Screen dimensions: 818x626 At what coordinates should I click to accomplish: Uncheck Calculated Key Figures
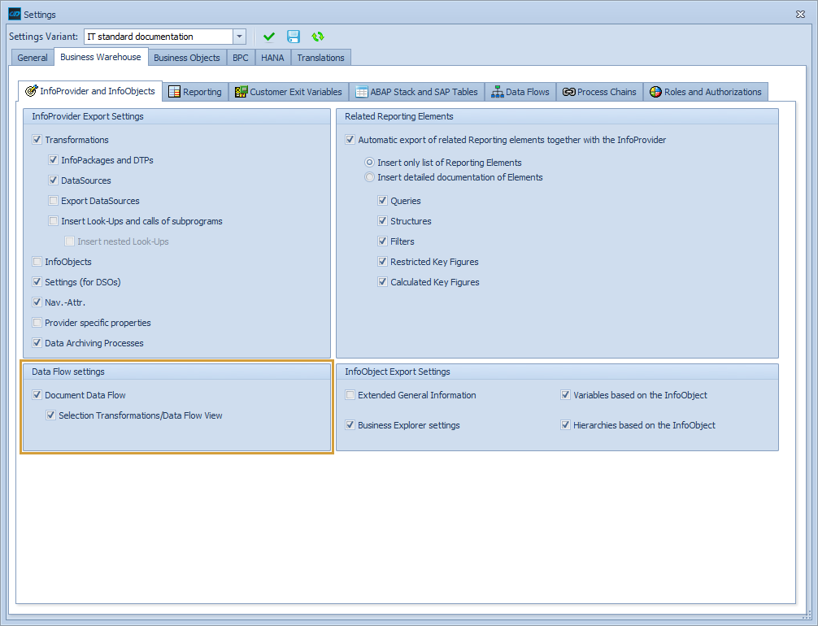tap(383, 281)
